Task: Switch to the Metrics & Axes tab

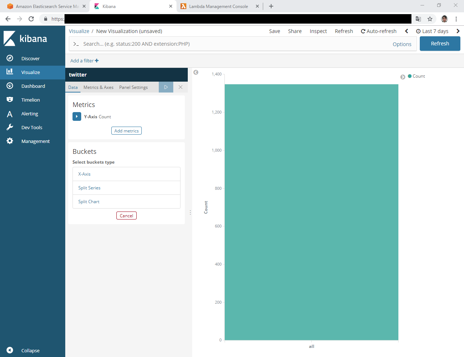Action: [x=98, y=87]
